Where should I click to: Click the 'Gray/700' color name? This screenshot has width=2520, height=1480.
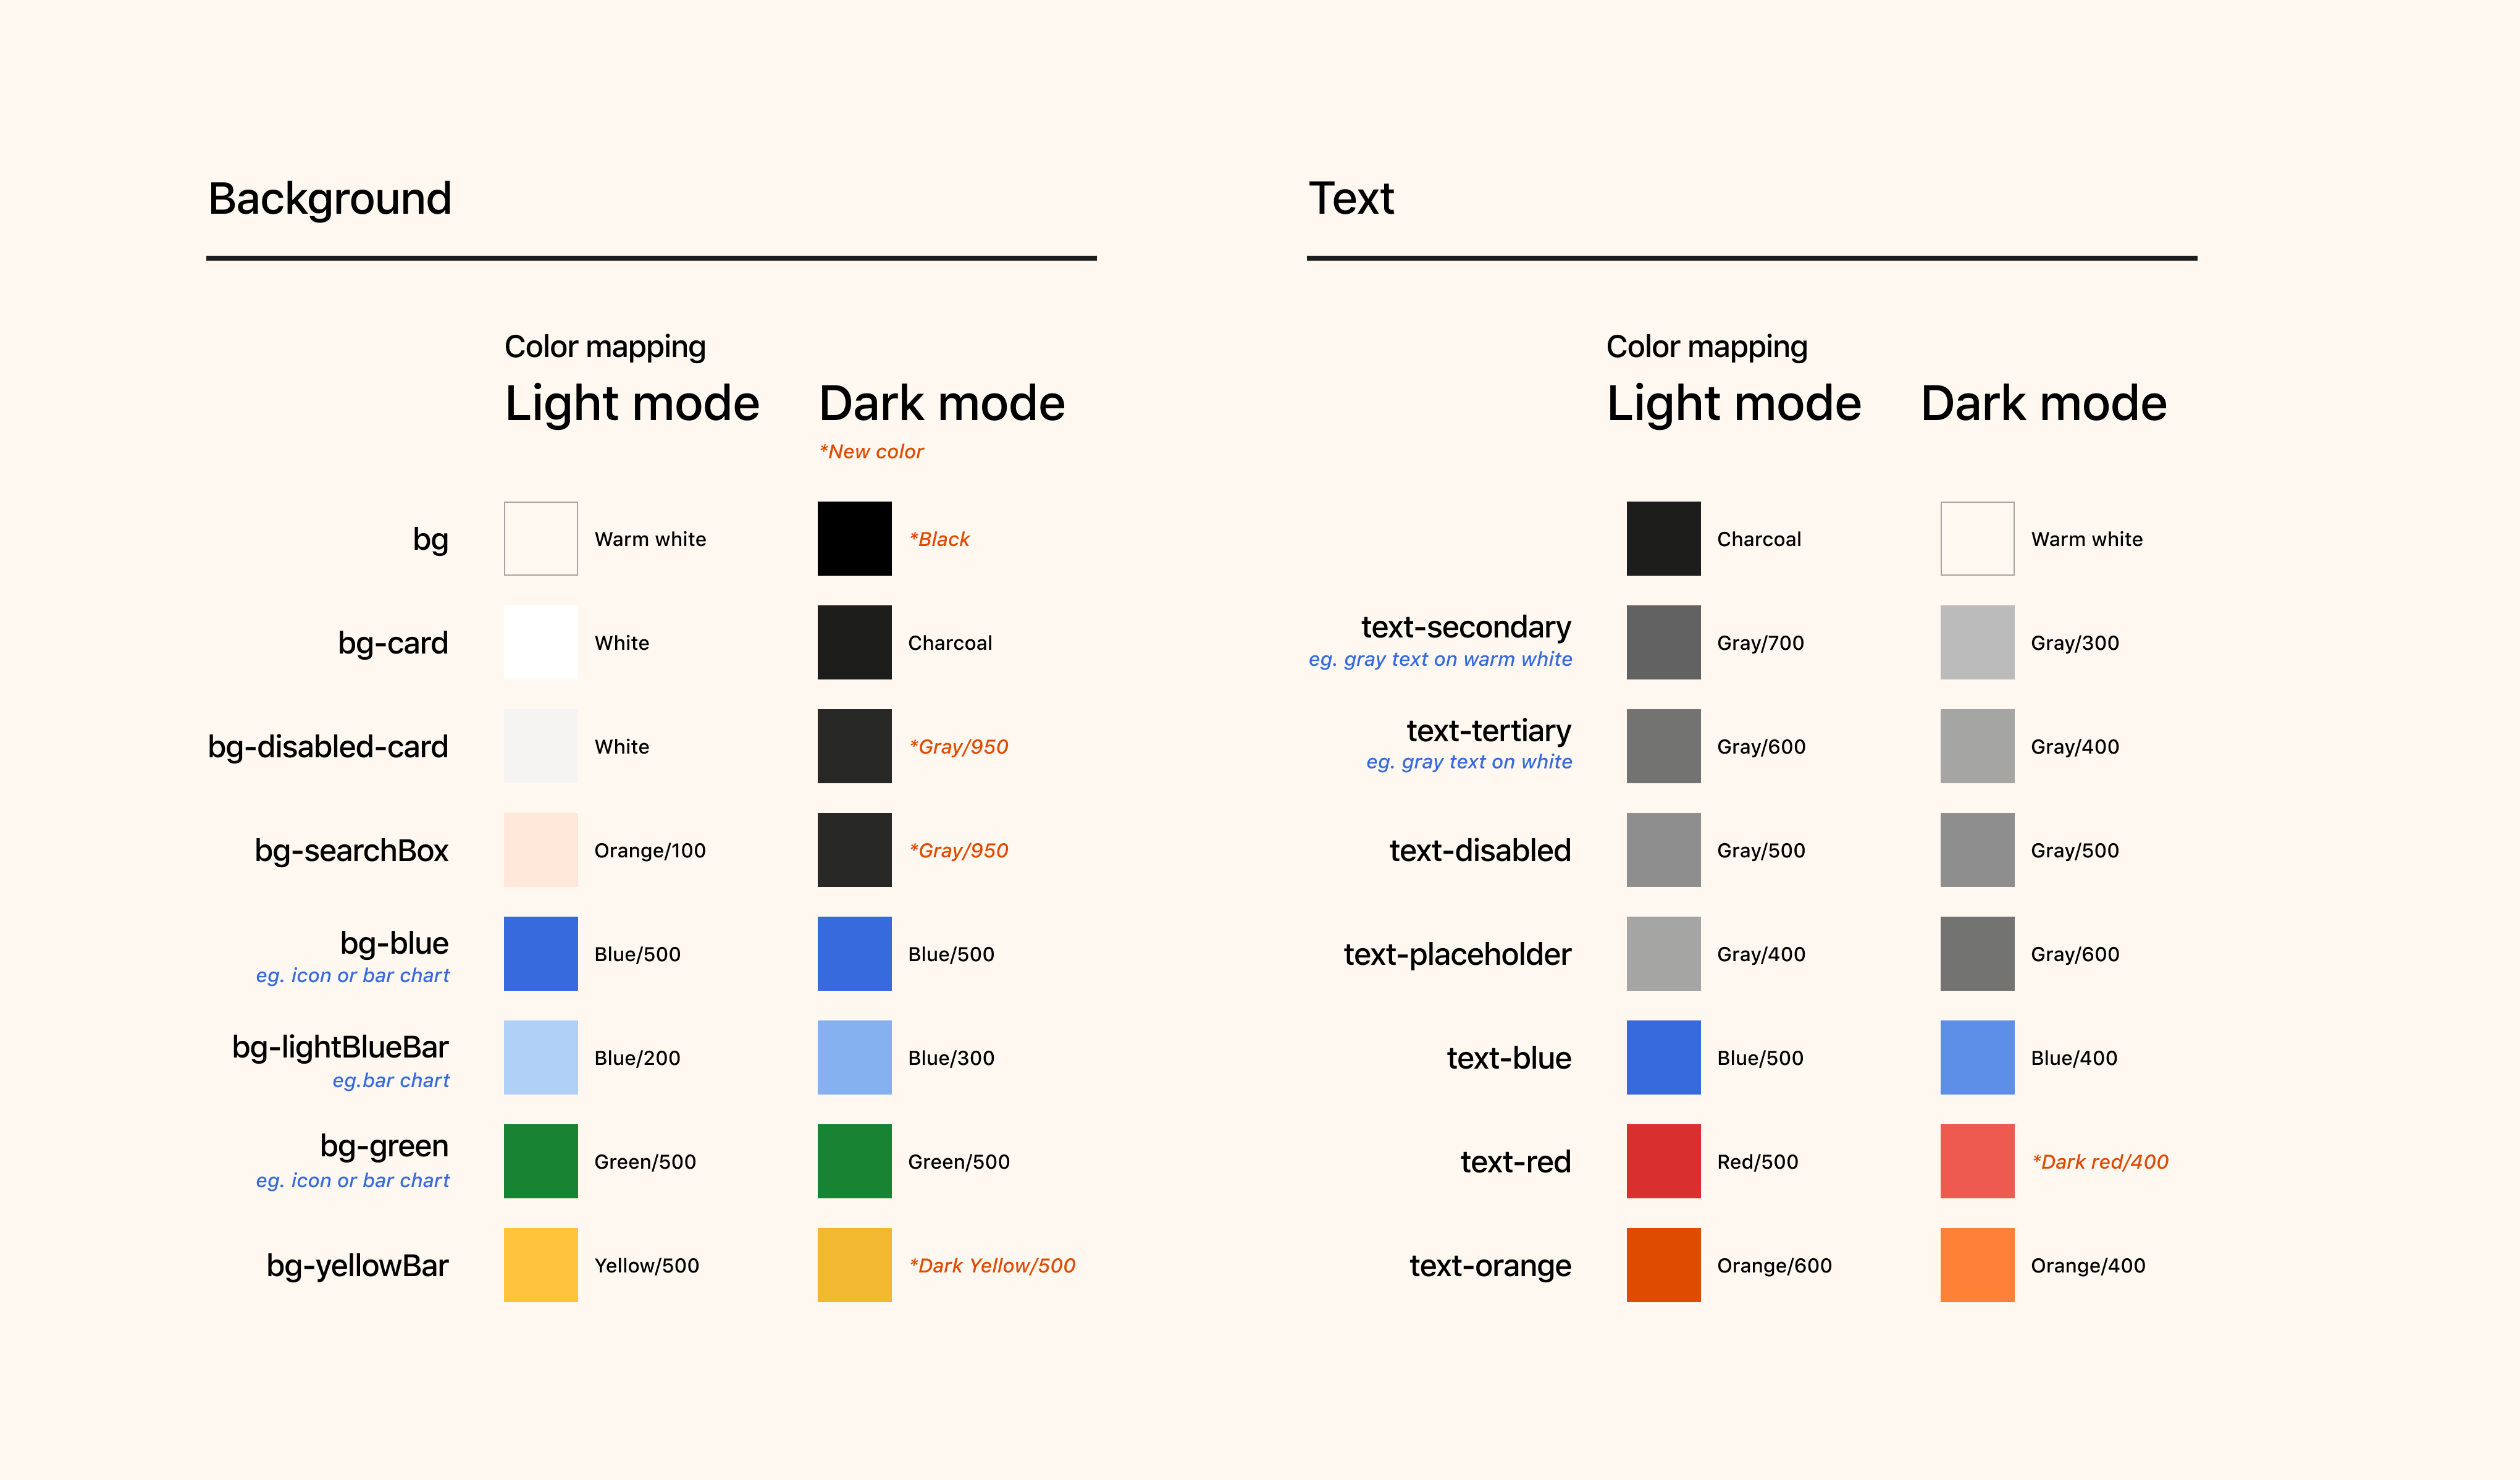(1760, 643)
